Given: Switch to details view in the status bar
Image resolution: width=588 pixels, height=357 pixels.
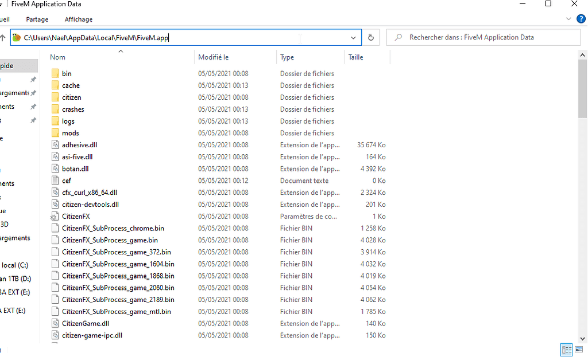Looking at the screenshot, I should [x=566, y=350].
